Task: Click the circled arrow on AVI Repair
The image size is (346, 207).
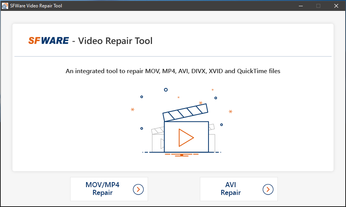Action: tap(268, 189)
